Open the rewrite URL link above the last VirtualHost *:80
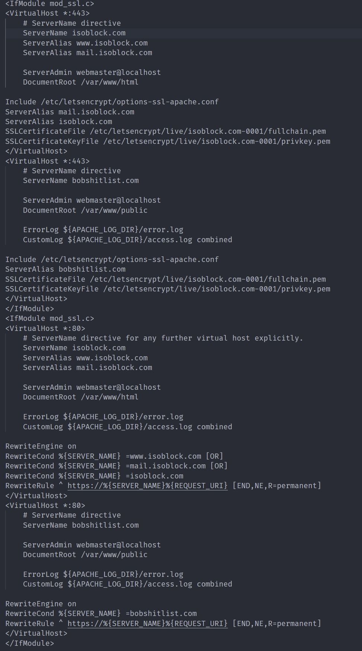The height and width of the screenshot is (651, 362). [147, 486]
